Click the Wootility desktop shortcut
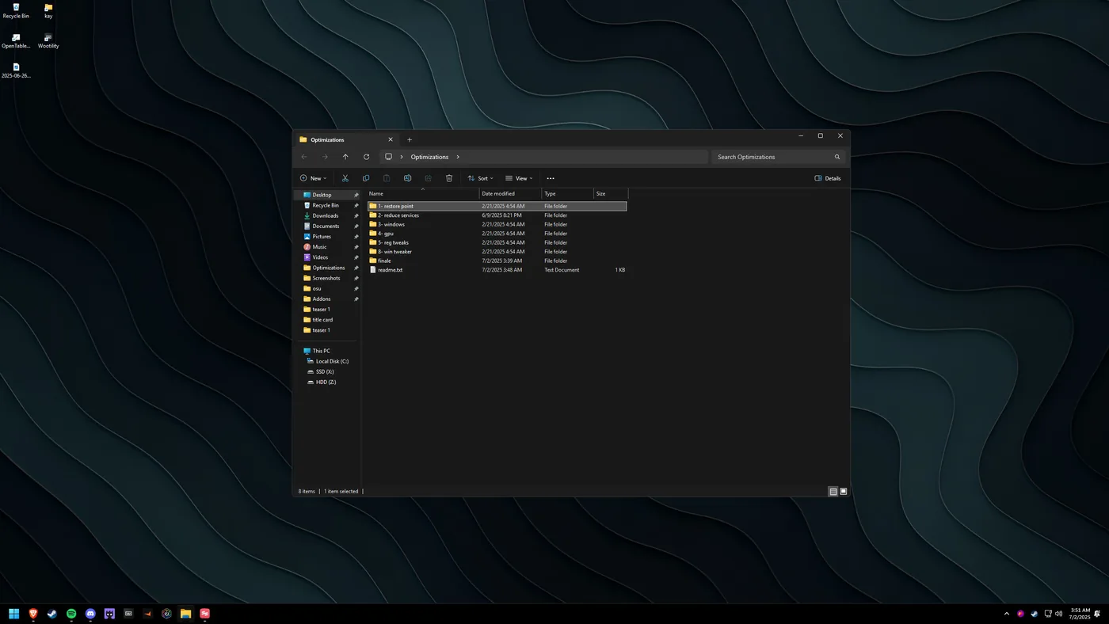The height and width of the screenshot is (624, 1109). point(48,40)
